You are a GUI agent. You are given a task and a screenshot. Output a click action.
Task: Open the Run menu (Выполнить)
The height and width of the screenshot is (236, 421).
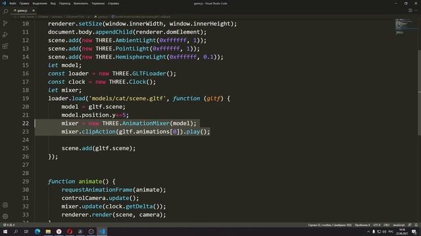(81, 3)
